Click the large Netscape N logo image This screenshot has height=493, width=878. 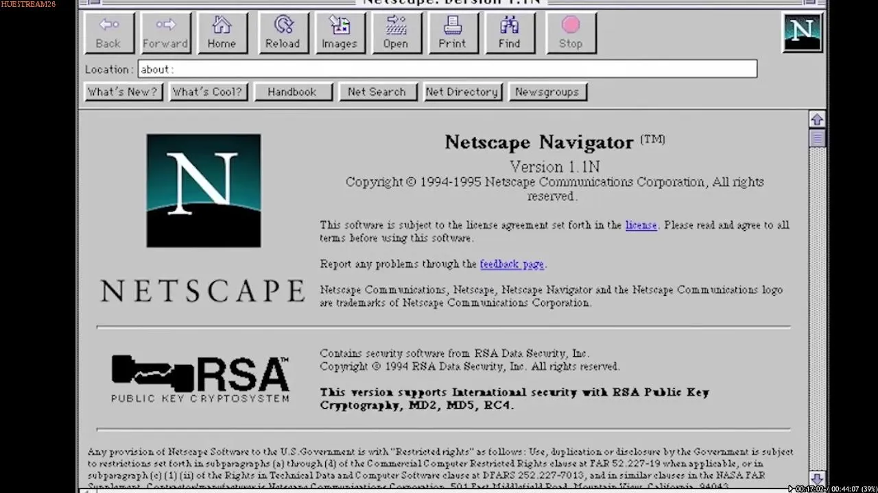(203, 190)
